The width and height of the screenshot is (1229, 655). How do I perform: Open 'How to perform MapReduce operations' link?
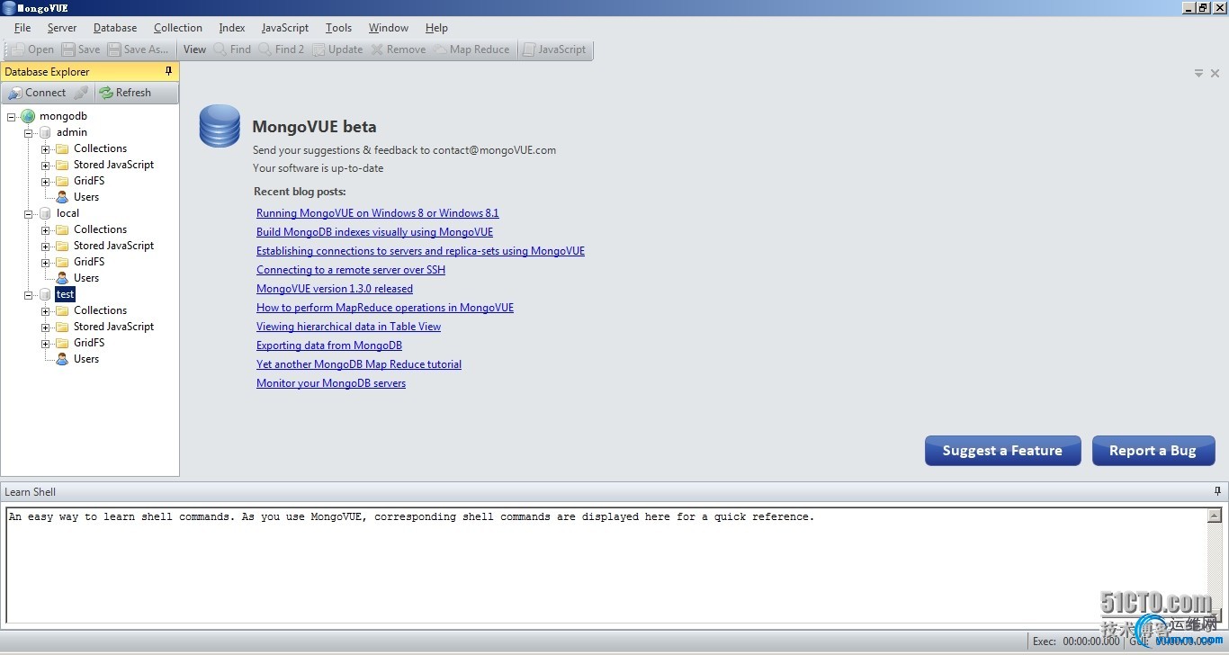(x=385, y=308)
